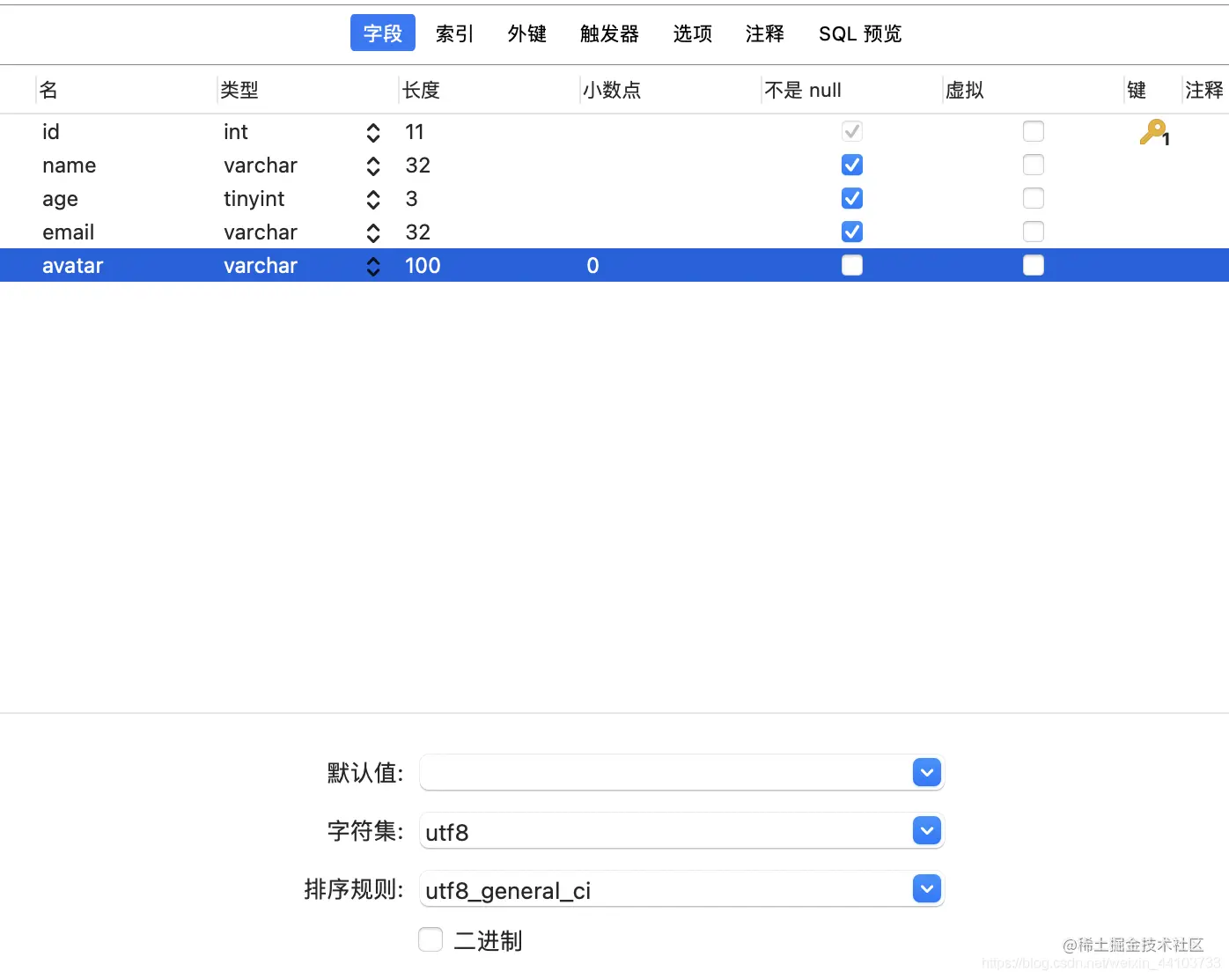Open the 注释 tab

pos(764,33)
